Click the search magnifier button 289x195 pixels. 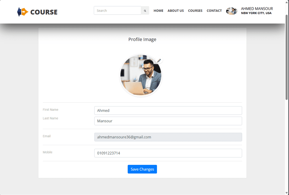coord(145,11)
